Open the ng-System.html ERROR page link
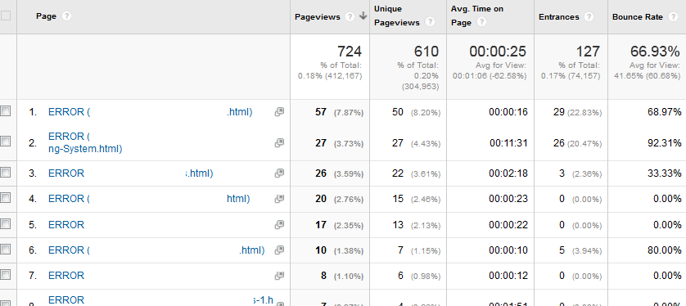Viewport: 686px width, 306px height. pyautogui.click(x=85, y=142)
